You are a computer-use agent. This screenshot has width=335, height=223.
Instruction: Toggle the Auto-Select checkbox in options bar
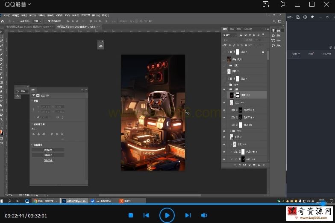point(18,21)
